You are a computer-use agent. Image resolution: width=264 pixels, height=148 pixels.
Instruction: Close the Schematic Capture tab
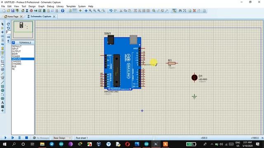pyautogui.click(x=54, y=16)
